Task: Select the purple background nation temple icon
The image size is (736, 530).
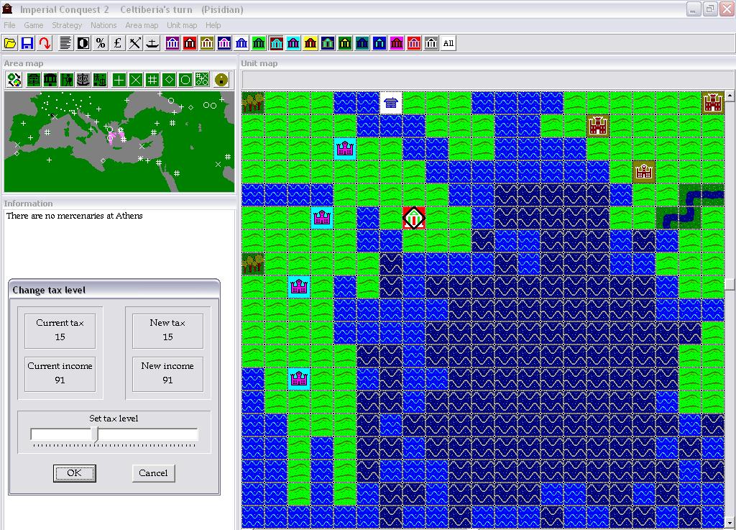Action: [x=172, y=43]
